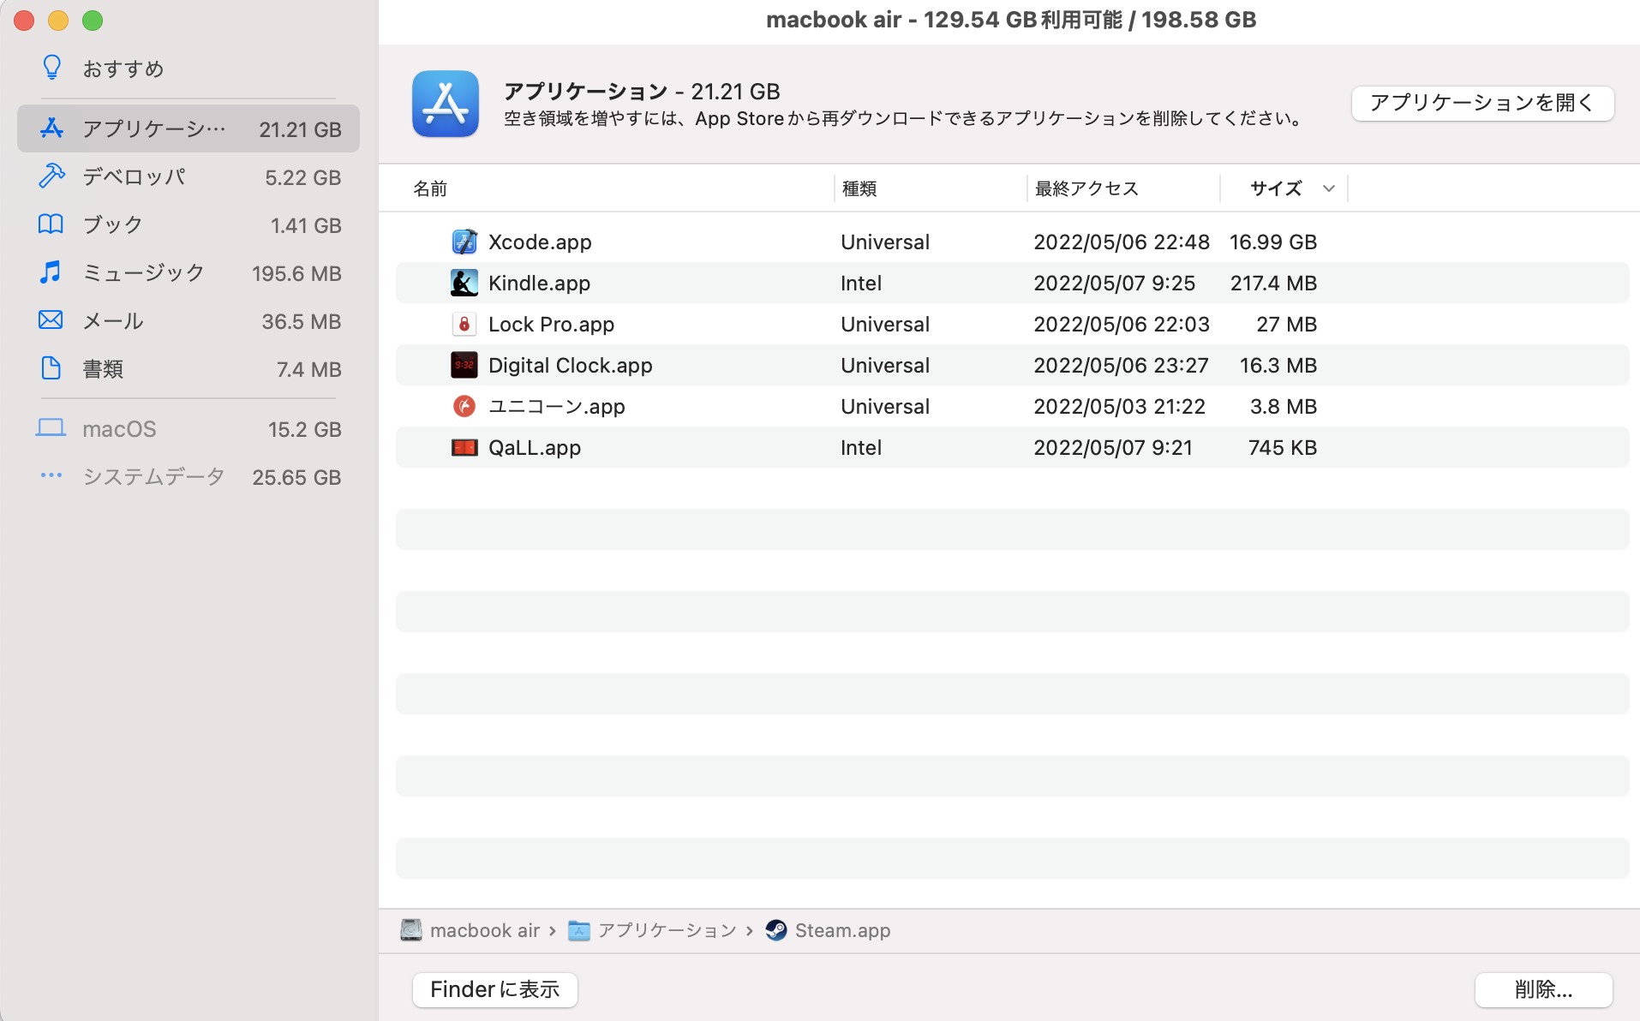This screenshot has width=1640, height=1021.
Task: Click the envelope icon beside メール
Action: click(51, 320)
